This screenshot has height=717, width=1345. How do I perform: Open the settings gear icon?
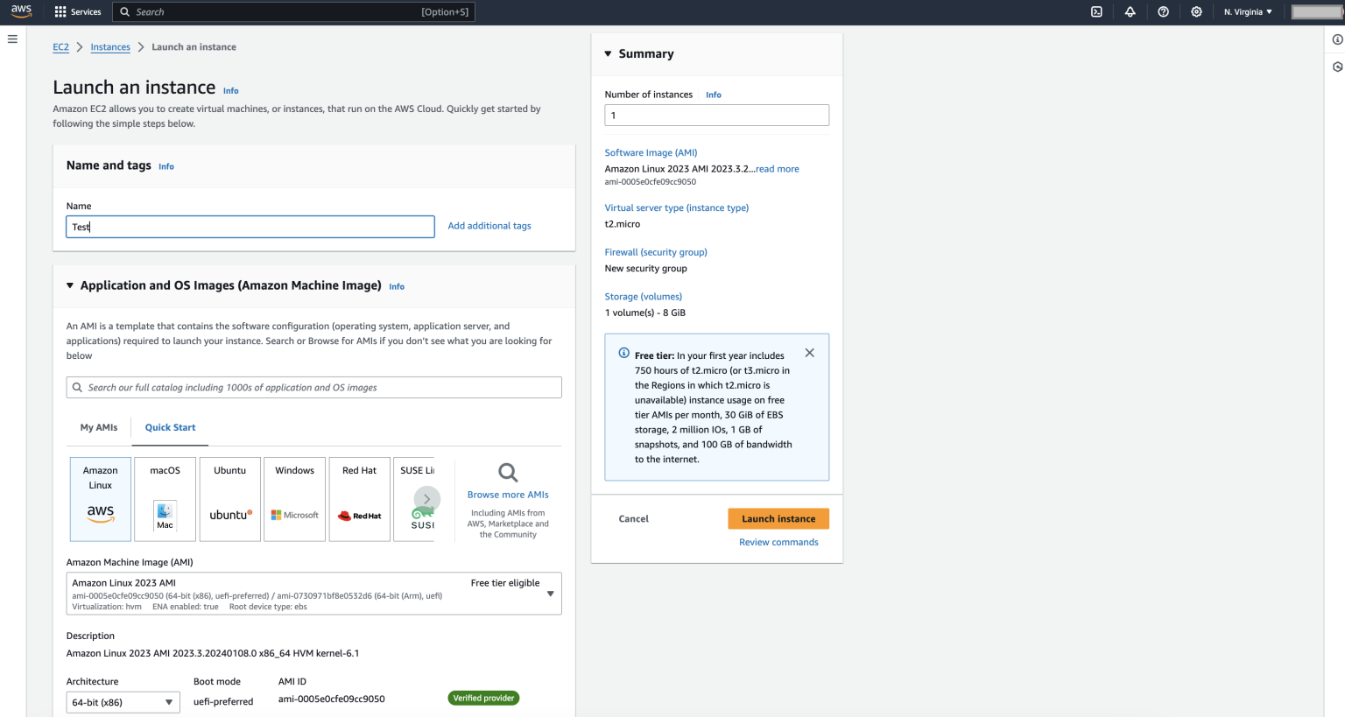(x=1196, y=11)
